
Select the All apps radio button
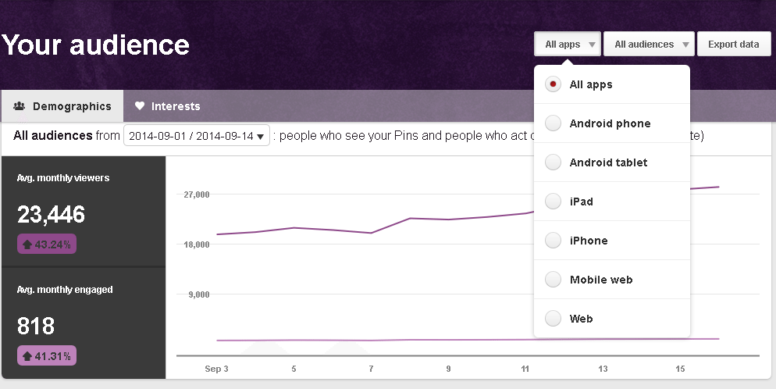[554, 84]
